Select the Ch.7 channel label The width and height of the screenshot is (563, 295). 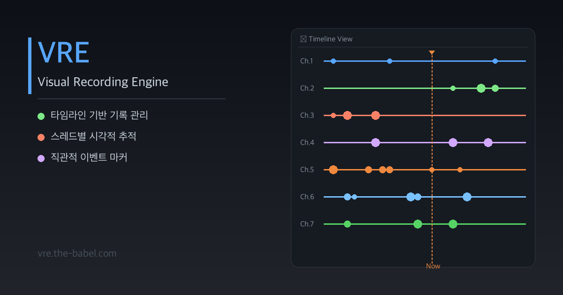pos(307,224)
